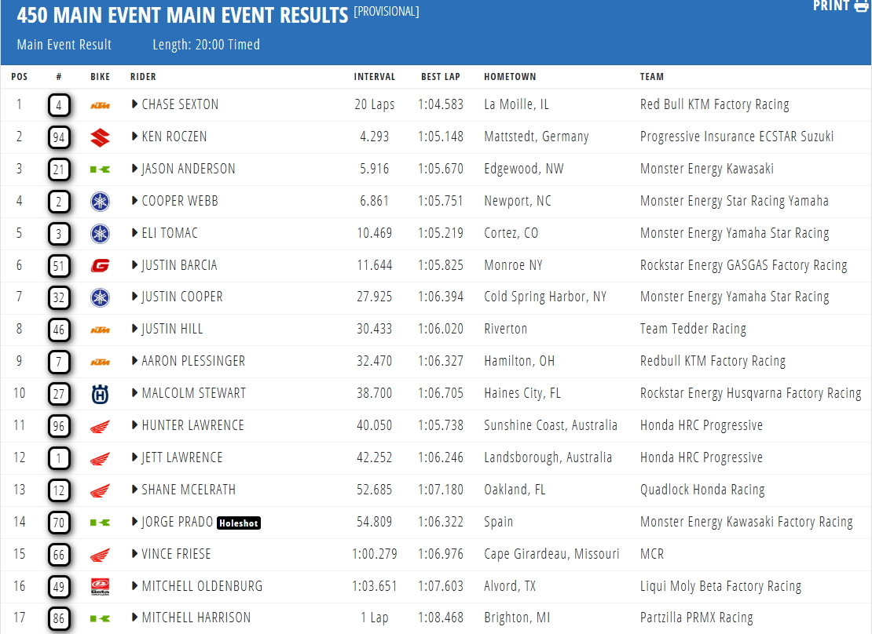Click the Yamaha logo in Eli Tomac's row
The width and height of the screenshot is (872, 634).
100,234
